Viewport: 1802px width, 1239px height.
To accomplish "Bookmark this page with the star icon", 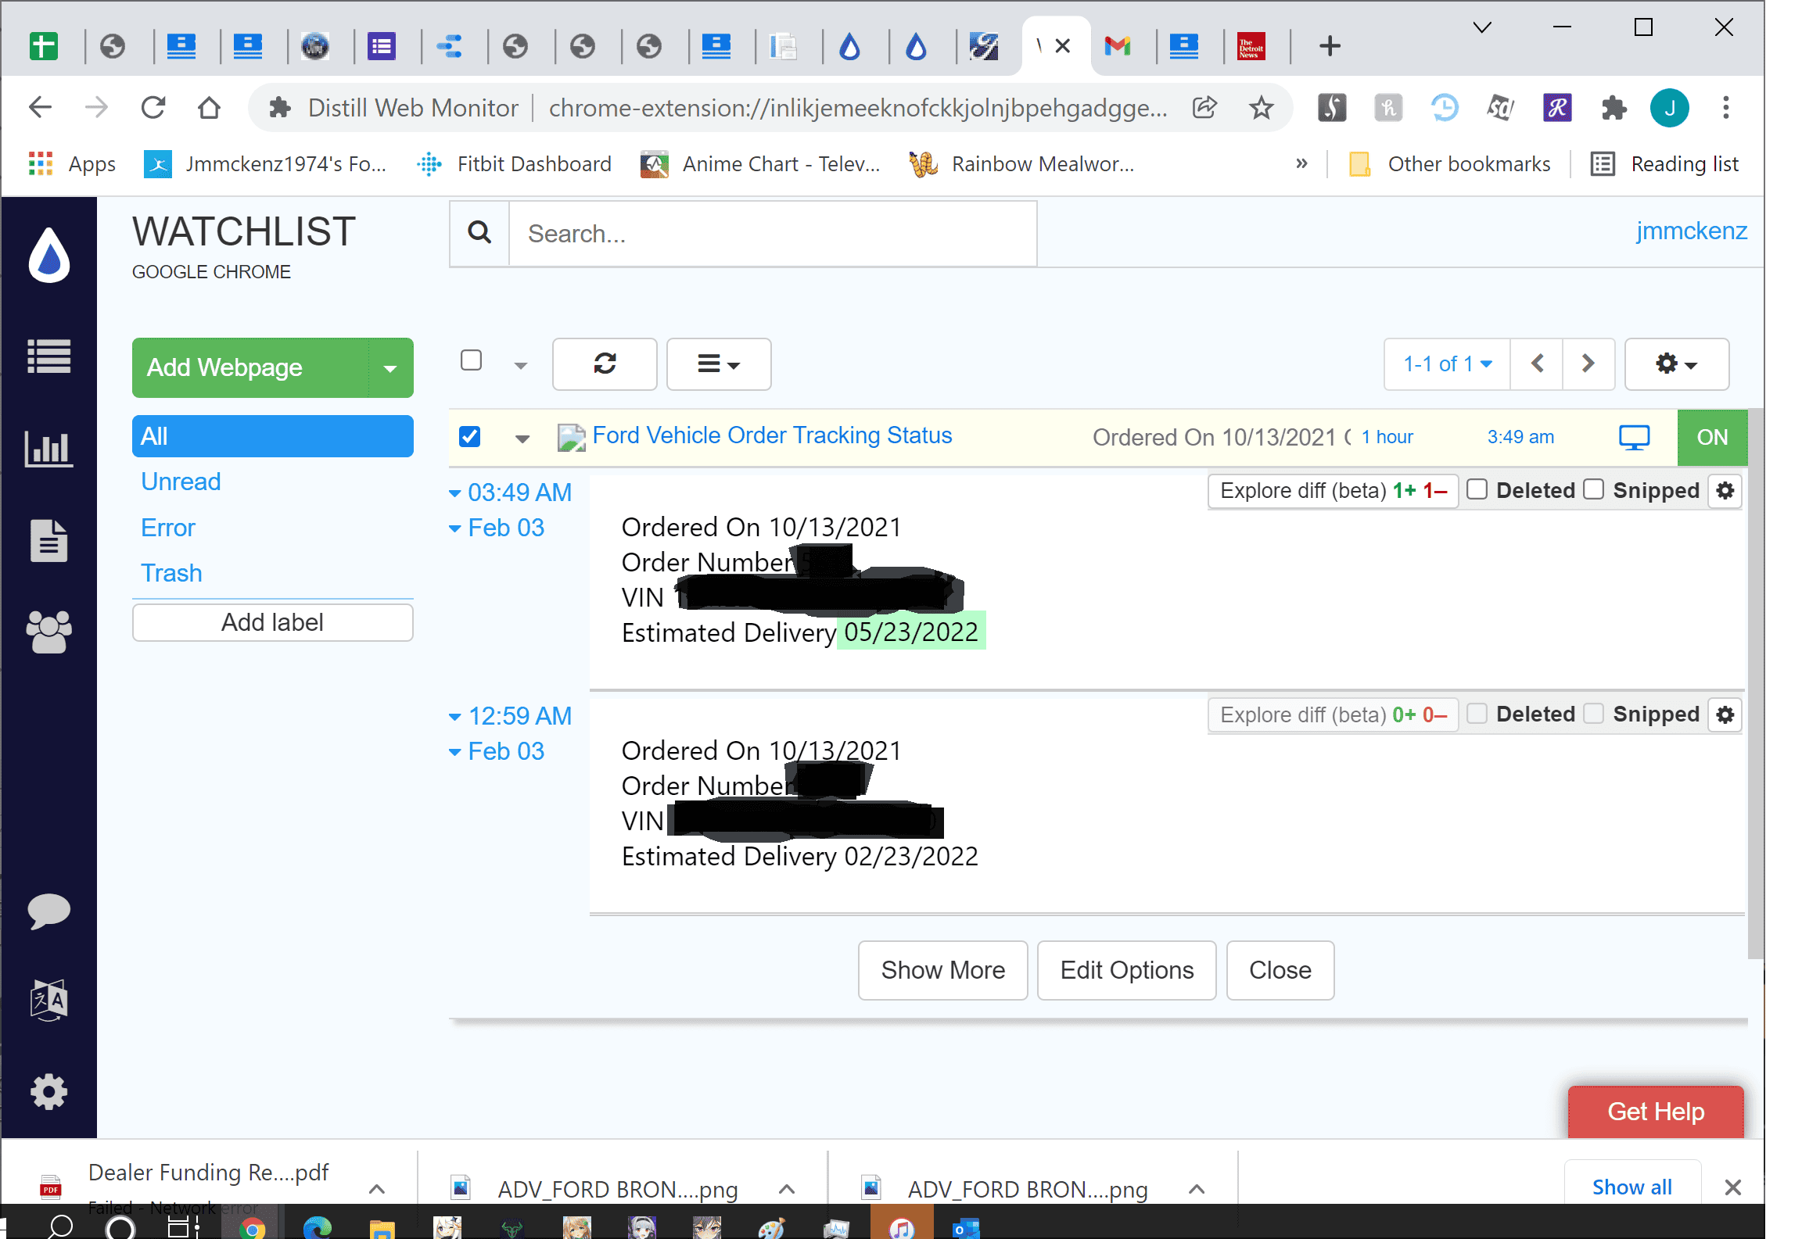I will (1262, 108).
